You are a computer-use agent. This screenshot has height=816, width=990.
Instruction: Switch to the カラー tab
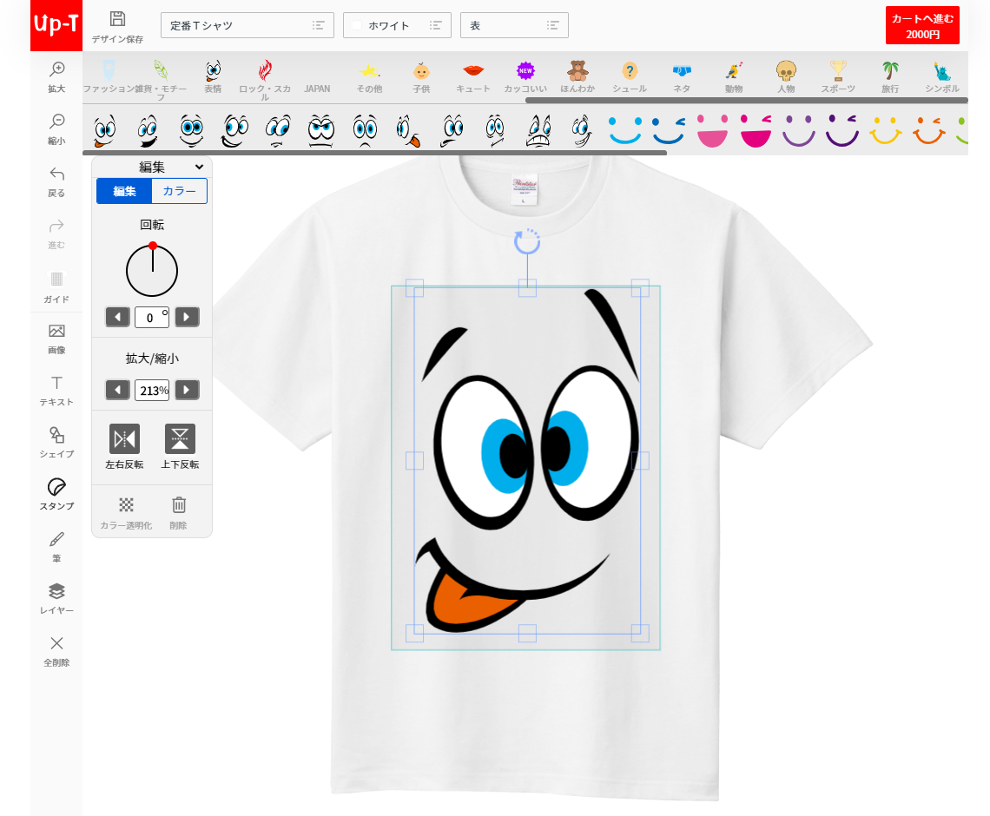[x=179, y=191]
